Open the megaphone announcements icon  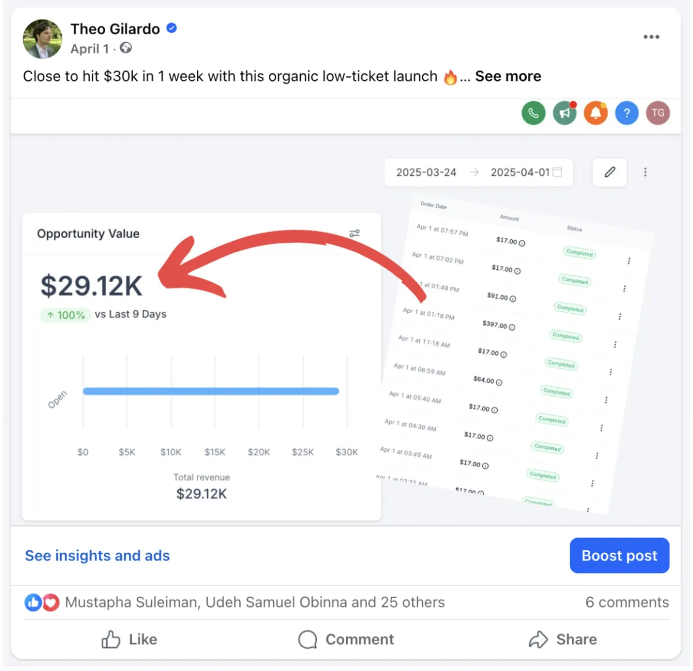[565, 113]
